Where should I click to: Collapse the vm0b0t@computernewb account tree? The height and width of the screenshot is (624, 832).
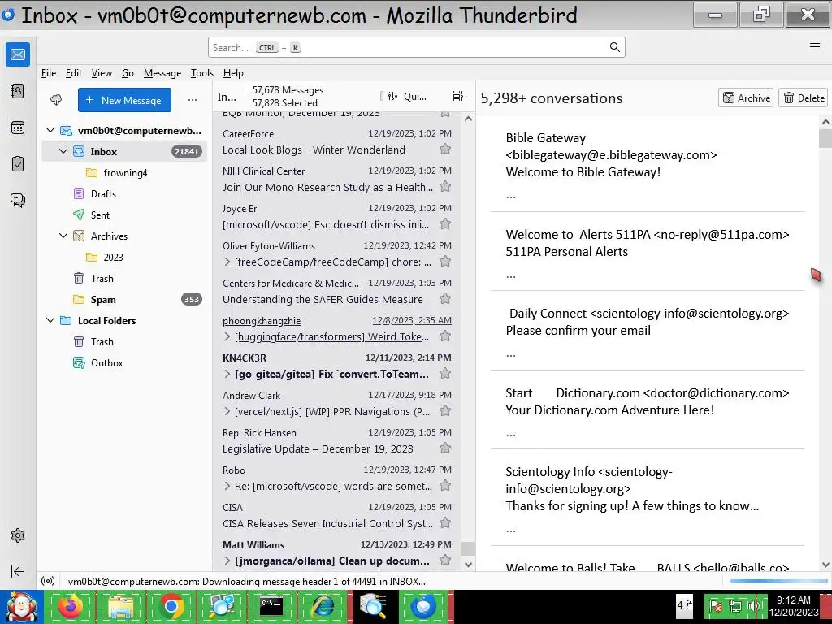click(50, 130)
